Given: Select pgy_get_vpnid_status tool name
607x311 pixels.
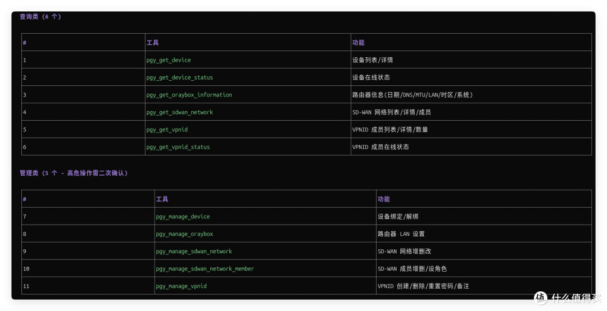Looking at the screenshot, I should click(x=178, y=147).
